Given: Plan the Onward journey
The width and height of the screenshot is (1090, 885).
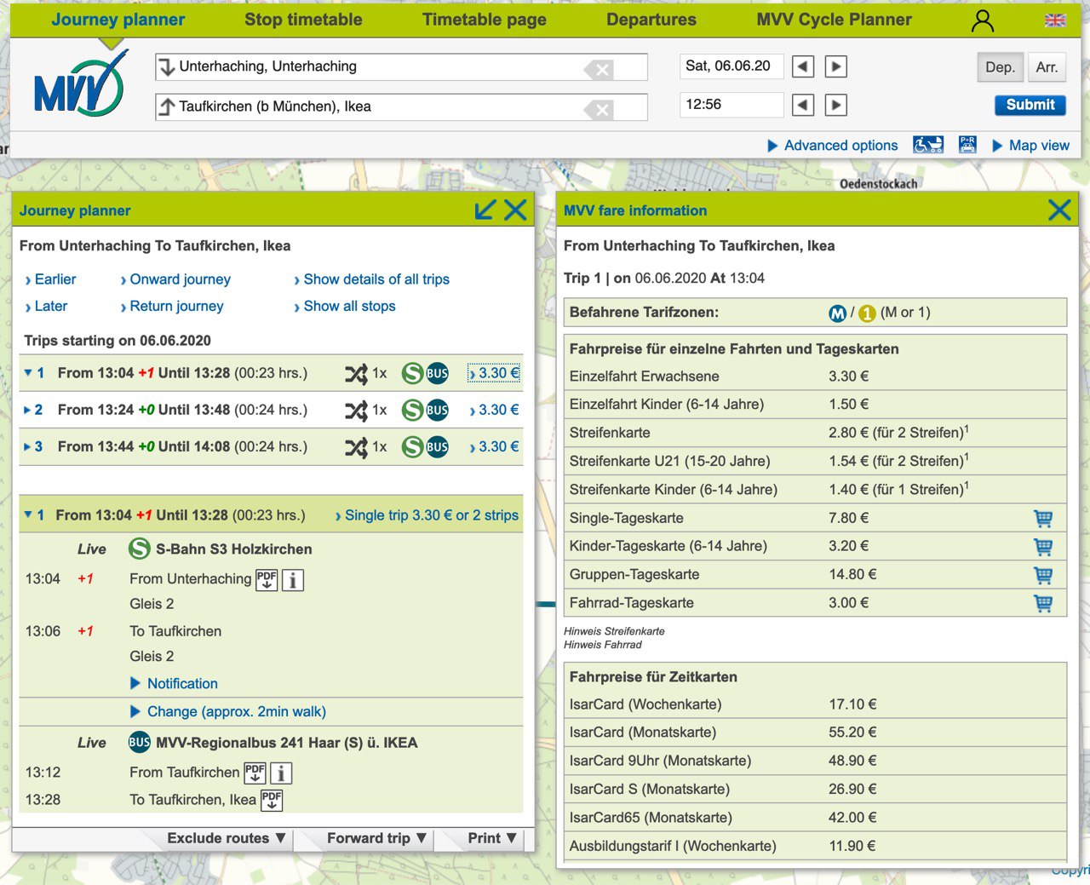Looking at the screenshot, I should (175, 279).
